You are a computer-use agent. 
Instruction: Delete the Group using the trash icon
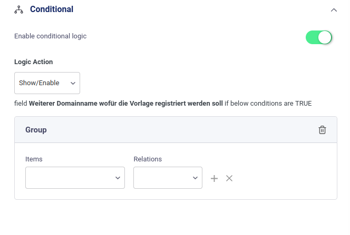coord(322,130)
